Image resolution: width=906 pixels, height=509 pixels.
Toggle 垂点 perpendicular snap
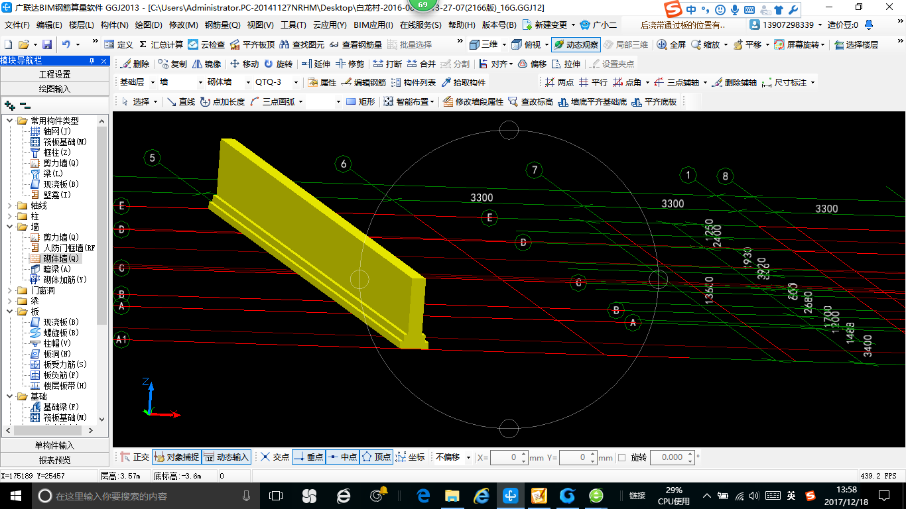[308, 457]
